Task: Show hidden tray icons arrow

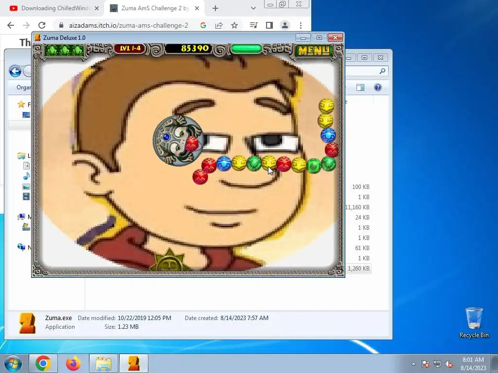Action: [413, 364]
